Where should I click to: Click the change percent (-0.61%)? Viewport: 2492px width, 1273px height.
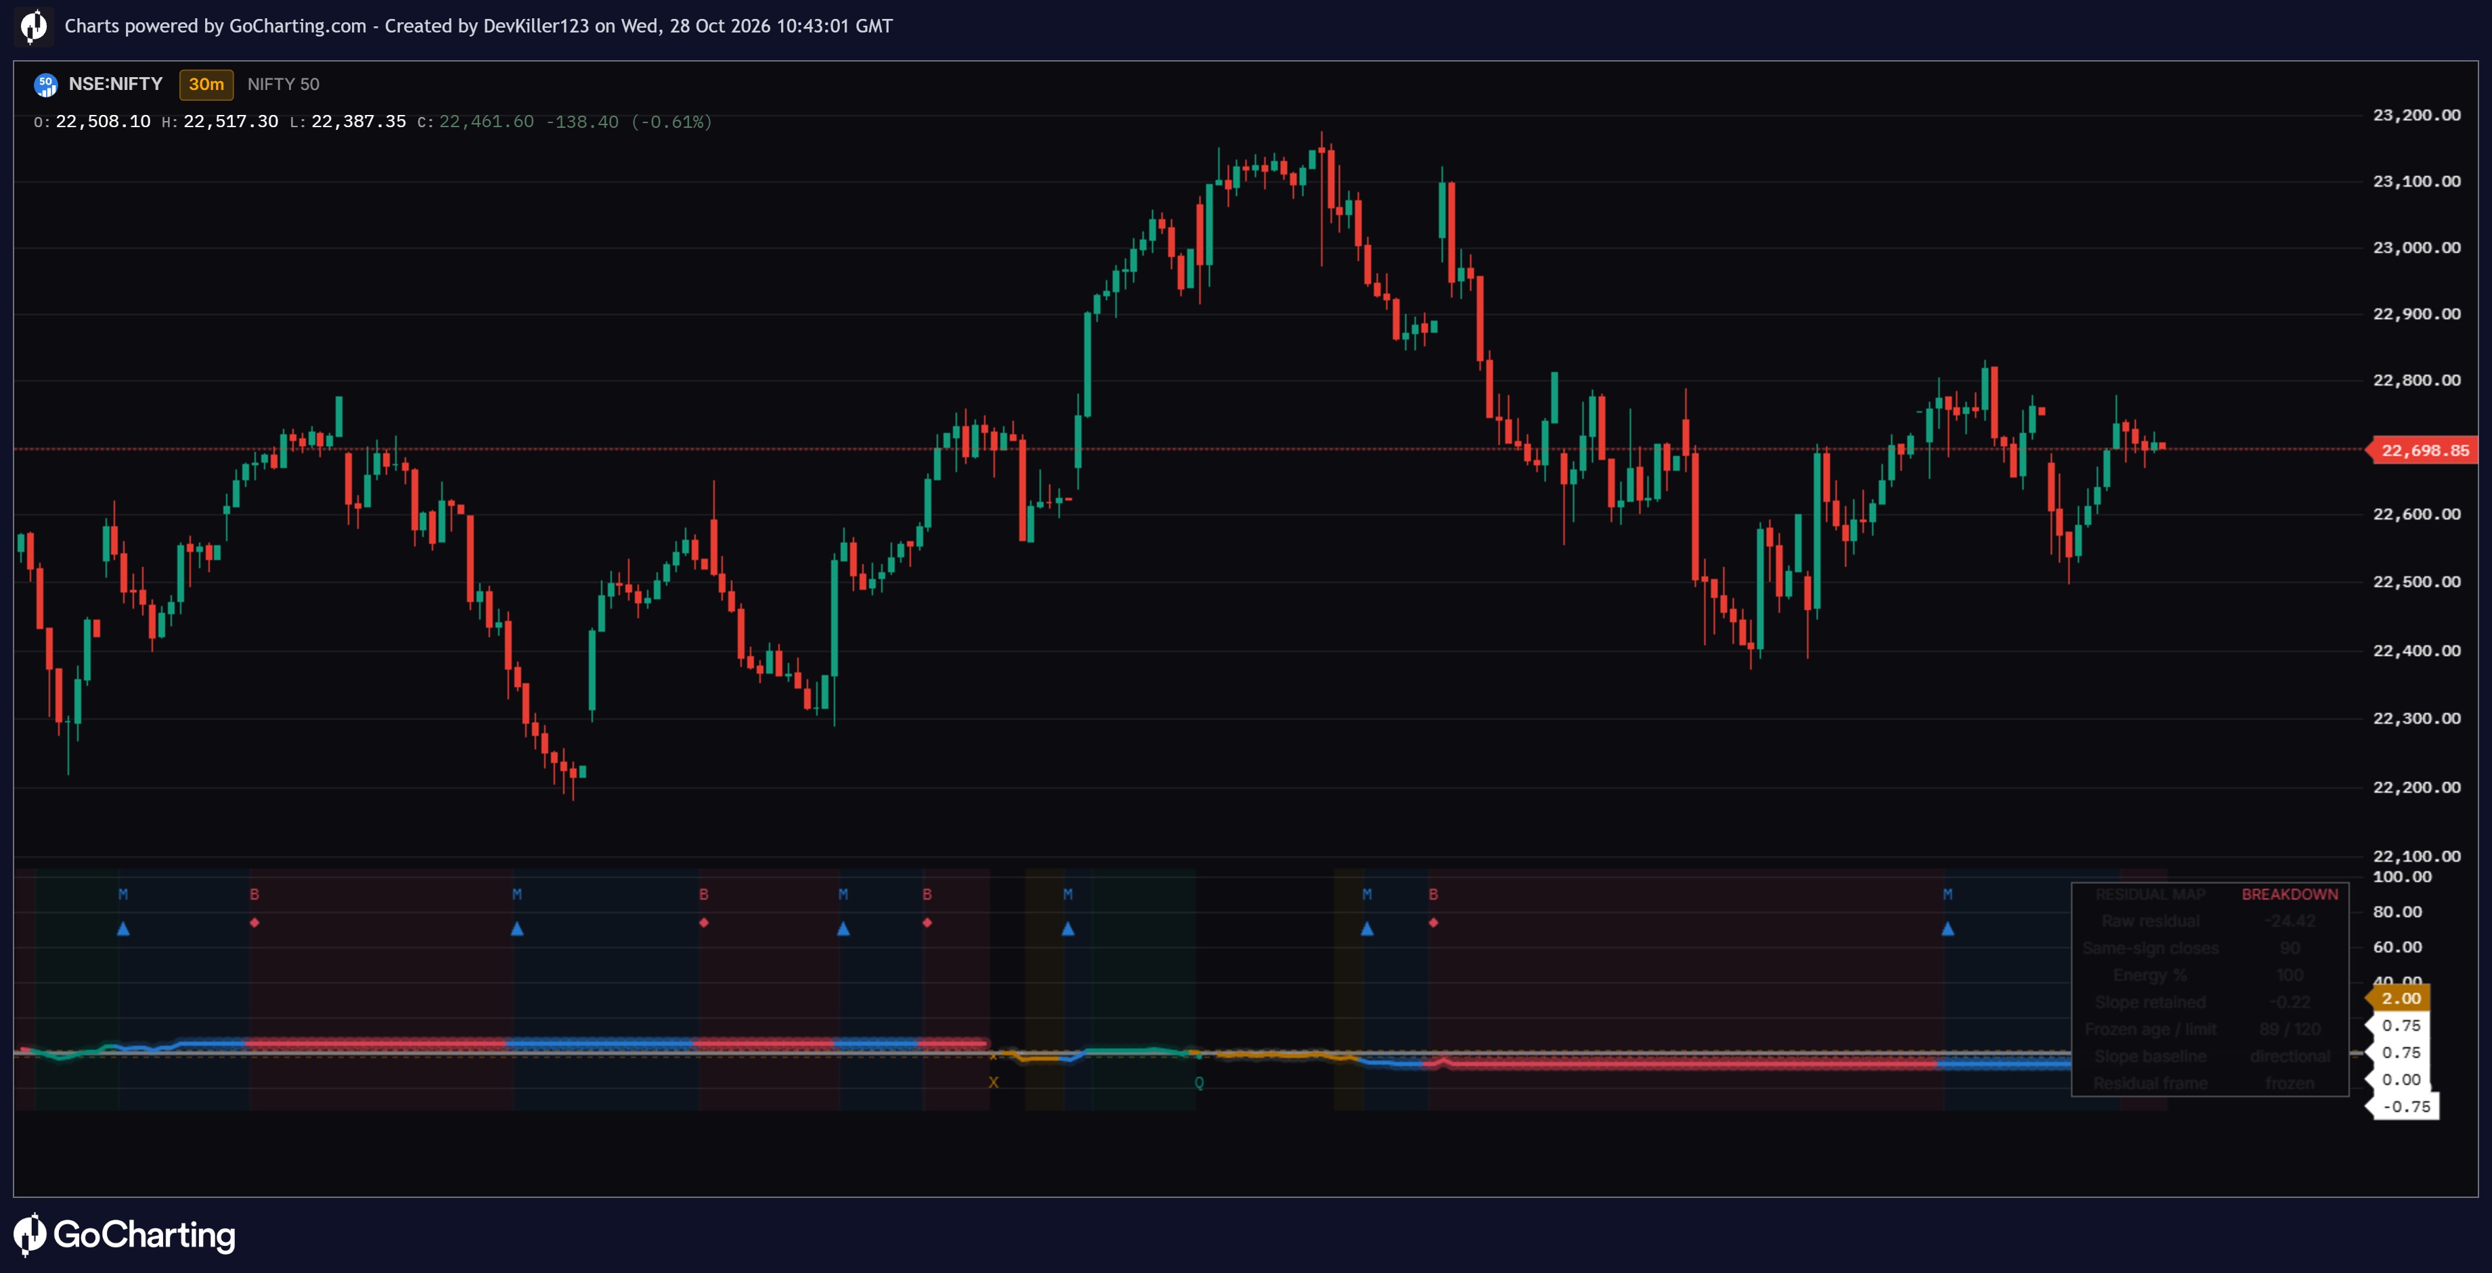click(671, 122)
